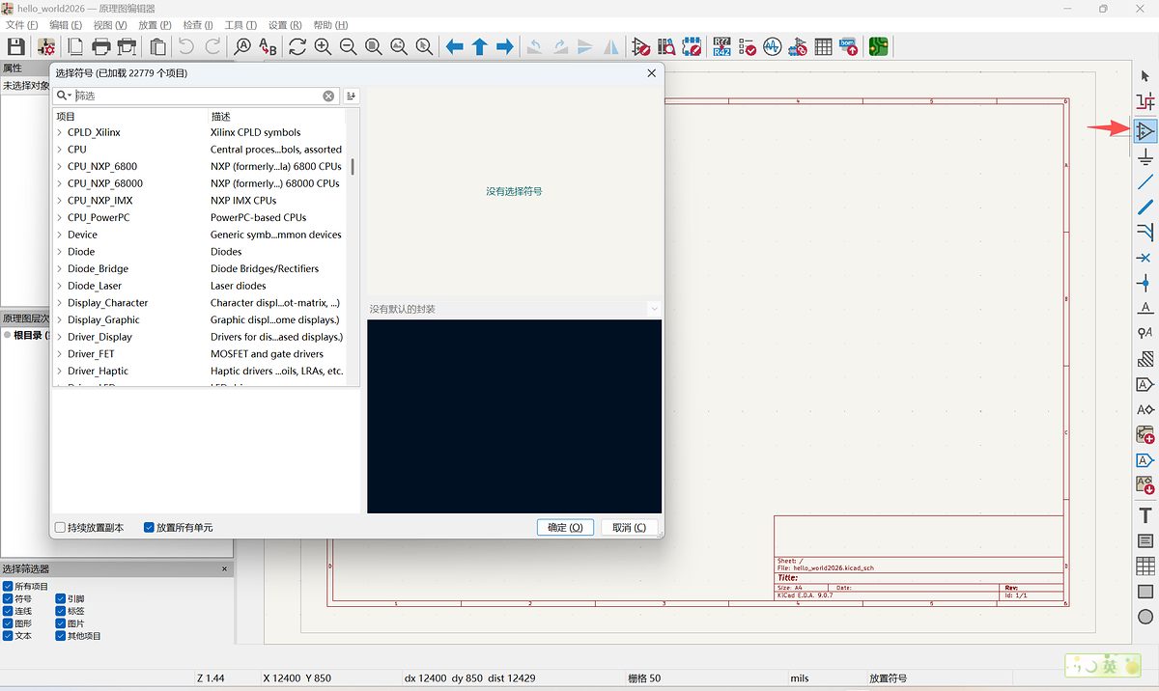
Task: Select the Draw Bus thick line tool
Action: 1145,207
